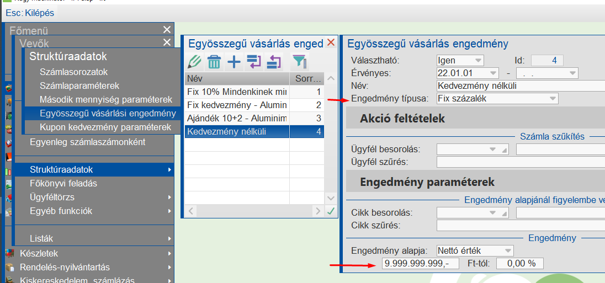Open the Készletek main menu entry
The image size is (605, 283).
[x=89, y=253]
